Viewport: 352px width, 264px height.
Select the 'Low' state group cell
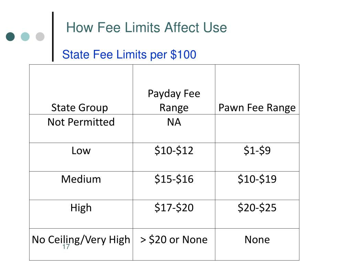[81, 157]
